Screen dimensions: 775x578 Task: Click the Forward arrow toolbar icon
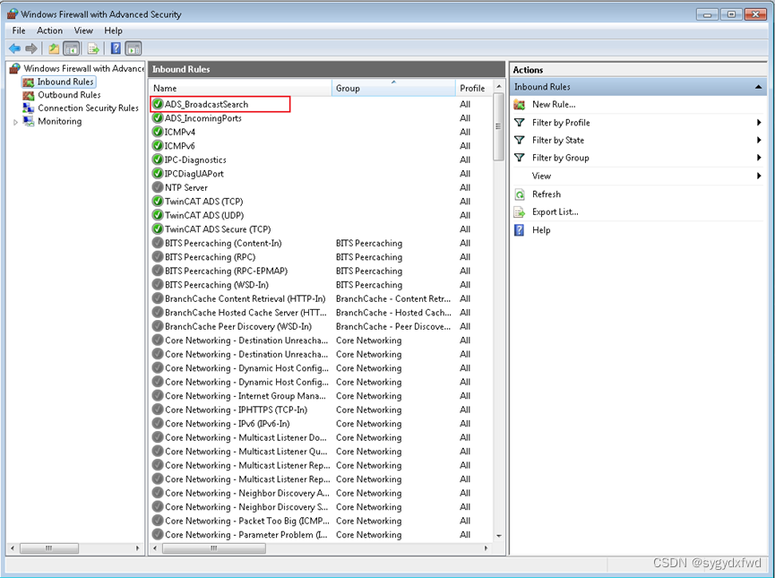[31, 48]
